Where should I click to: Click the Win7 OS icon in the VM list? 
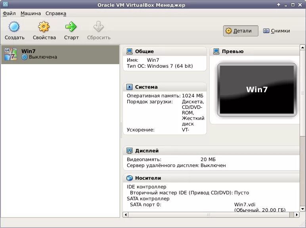tap(11, 54)
